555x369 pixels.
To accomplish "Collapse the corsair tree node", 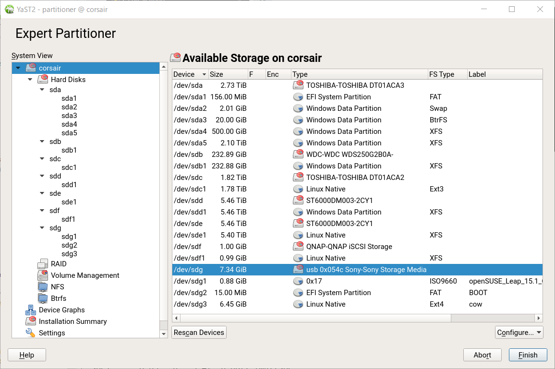I will tap(18, 68).
